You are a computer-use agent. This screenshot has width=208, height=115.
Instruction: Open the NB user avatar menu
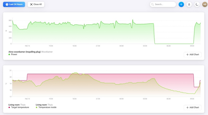[205, 4]
